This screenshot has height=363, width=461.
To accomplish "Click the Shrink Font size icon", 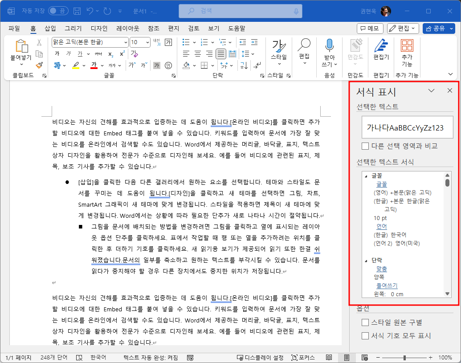I will tap(144, 65).
